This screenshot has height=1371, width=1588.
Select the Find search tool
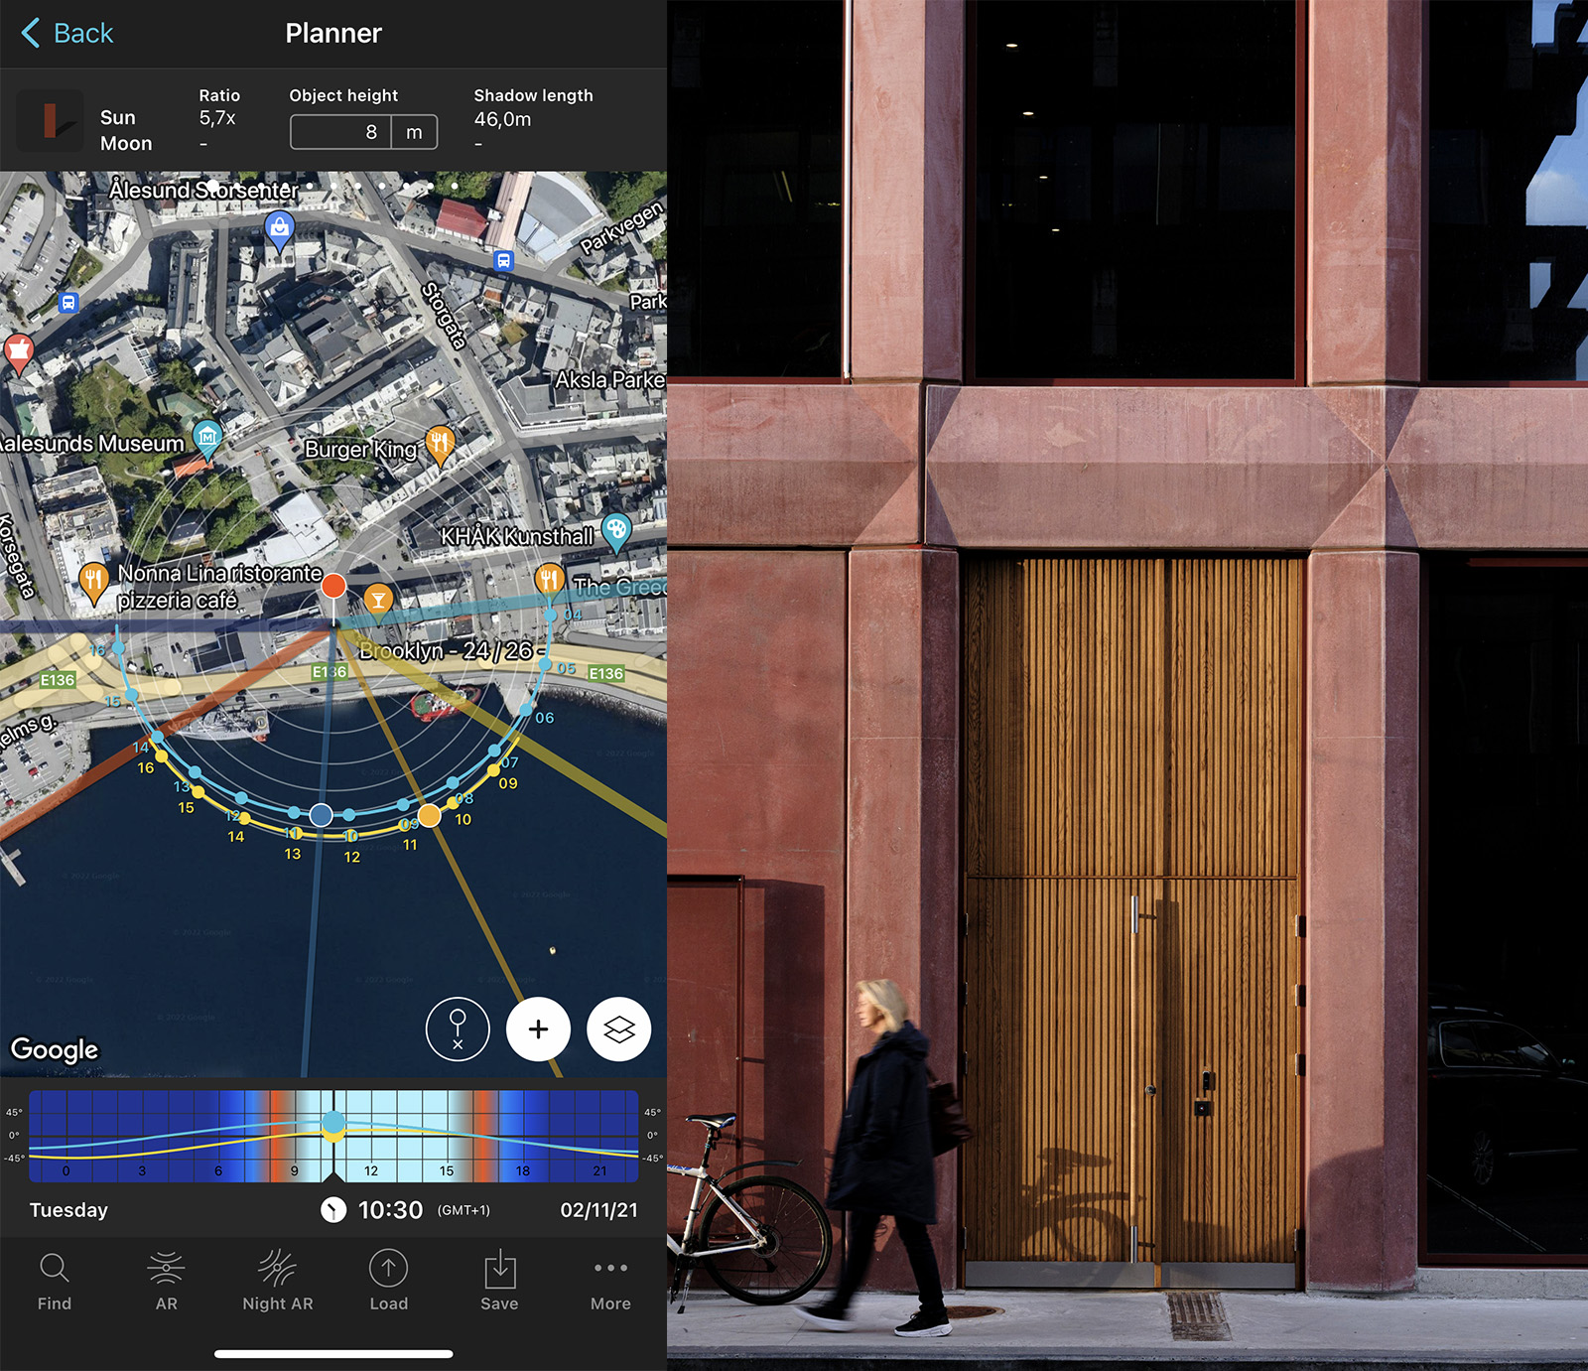54,1281
